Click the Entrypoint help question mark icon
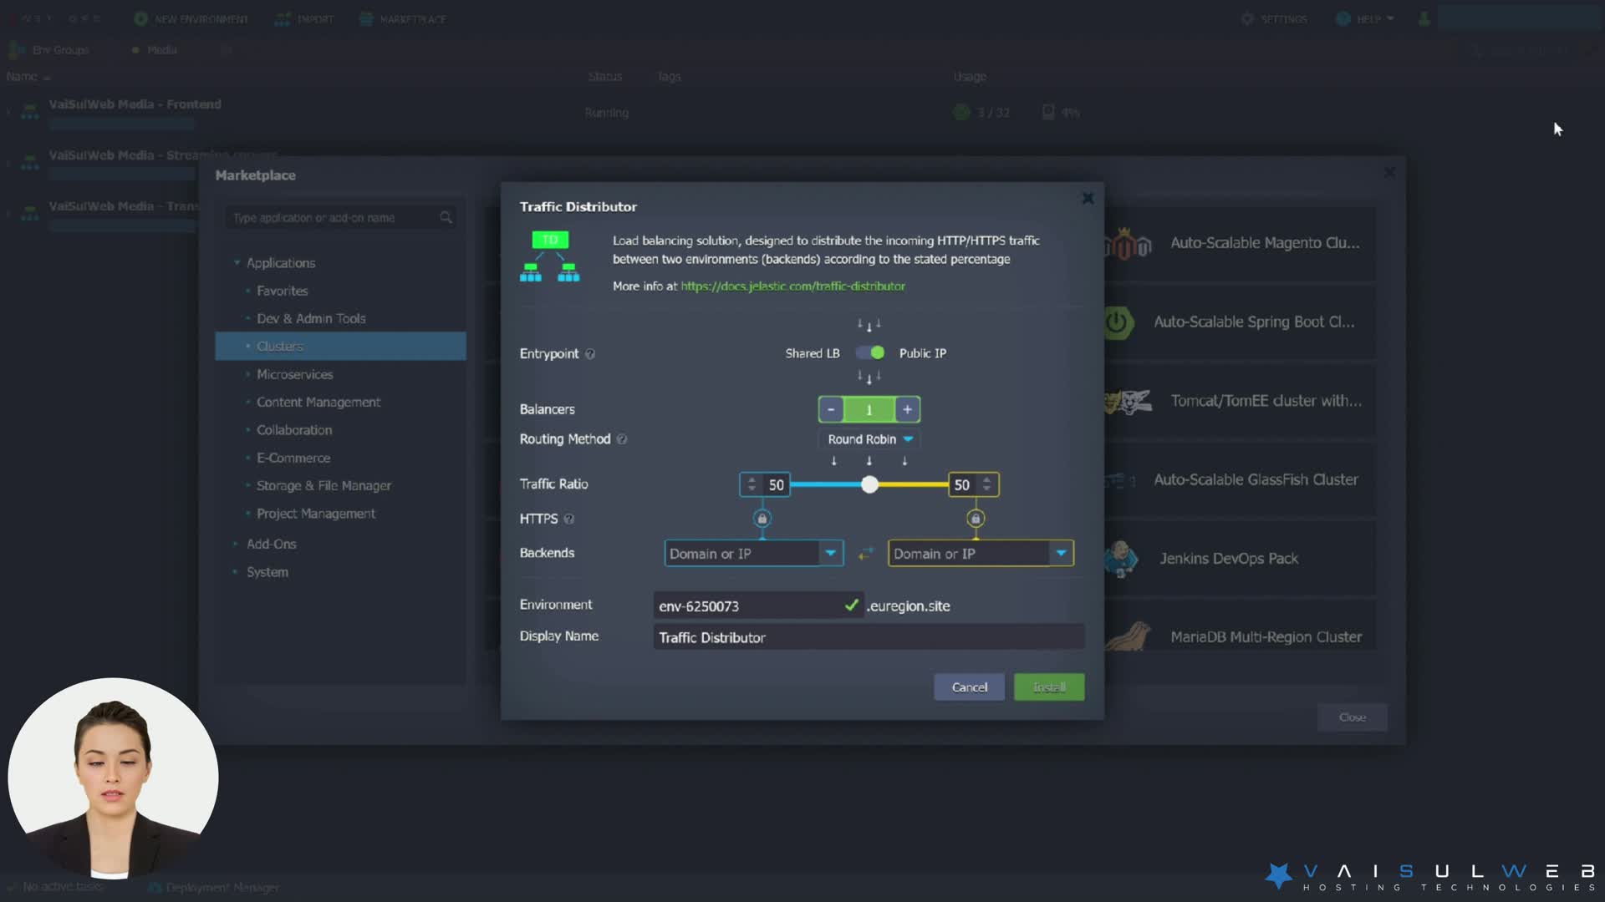This screenshot has width=1605, height=902. [x=590, y=353]
